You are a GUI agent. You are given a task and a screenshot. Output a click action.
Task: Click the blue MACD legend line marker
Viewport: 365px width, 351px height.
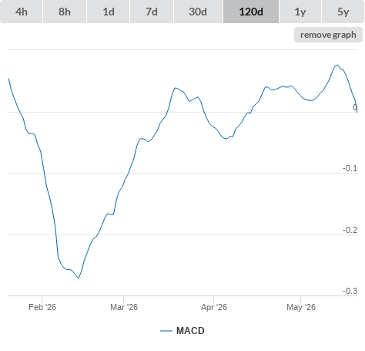pyautogui.click(x=166, y=331)
